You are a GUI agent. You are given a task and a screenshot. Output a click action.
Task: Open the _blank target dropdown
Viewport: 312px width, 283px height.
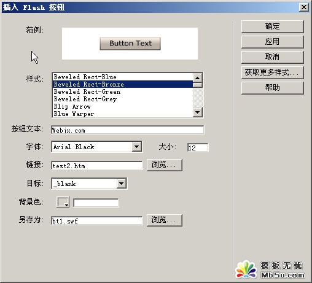pos(122,184)
